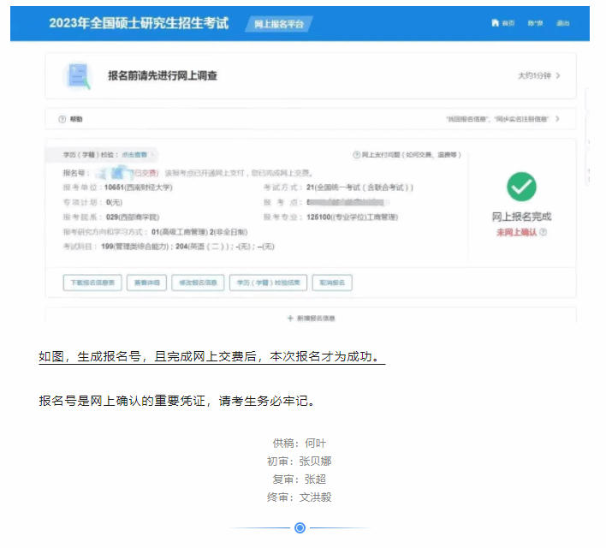
Task: Click the green registration complete checkmark
Action: point(521,187)
